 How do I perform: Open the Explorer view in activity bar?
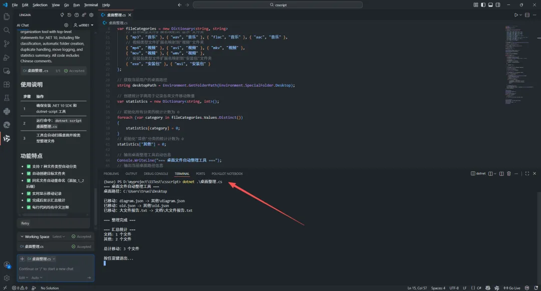point(7,17)
